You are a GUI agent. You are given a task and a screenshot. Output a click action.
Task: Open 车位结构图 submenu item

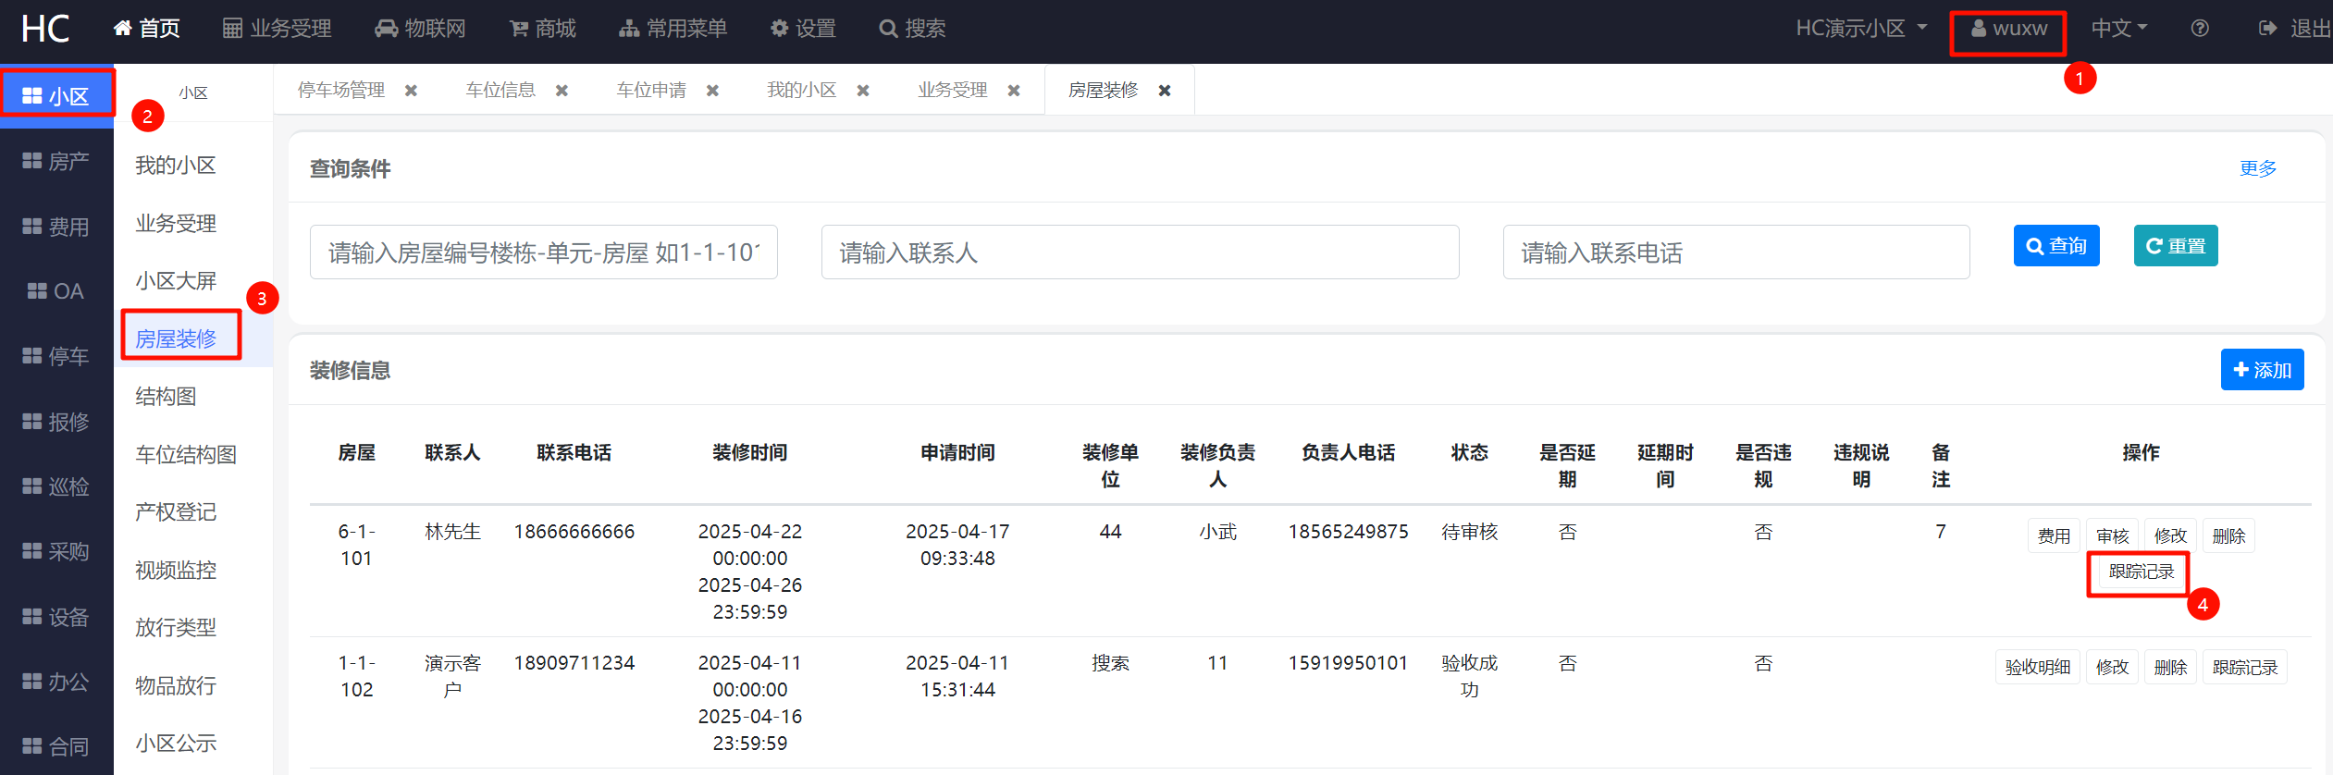pyautogui.click(x=186, y=455)
